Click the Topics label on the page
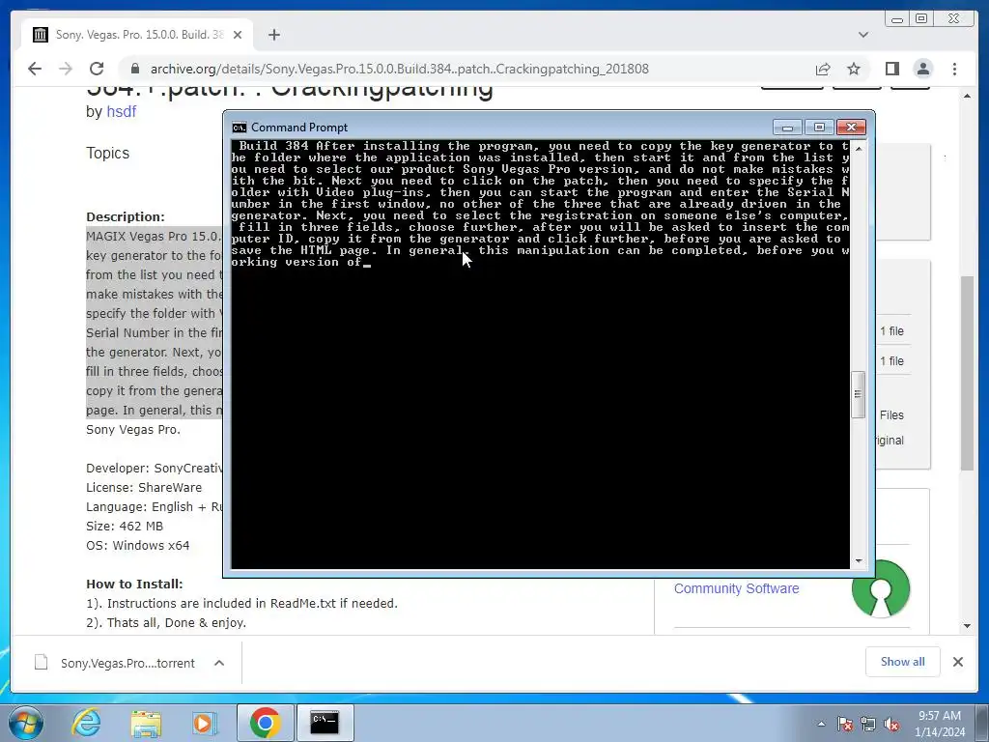The image size is (989, 742). click(107, 154)
